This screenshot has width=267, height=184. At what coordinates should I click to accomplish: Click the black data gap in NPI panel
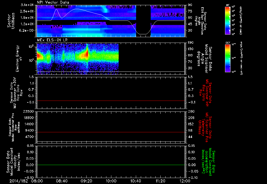143,21
